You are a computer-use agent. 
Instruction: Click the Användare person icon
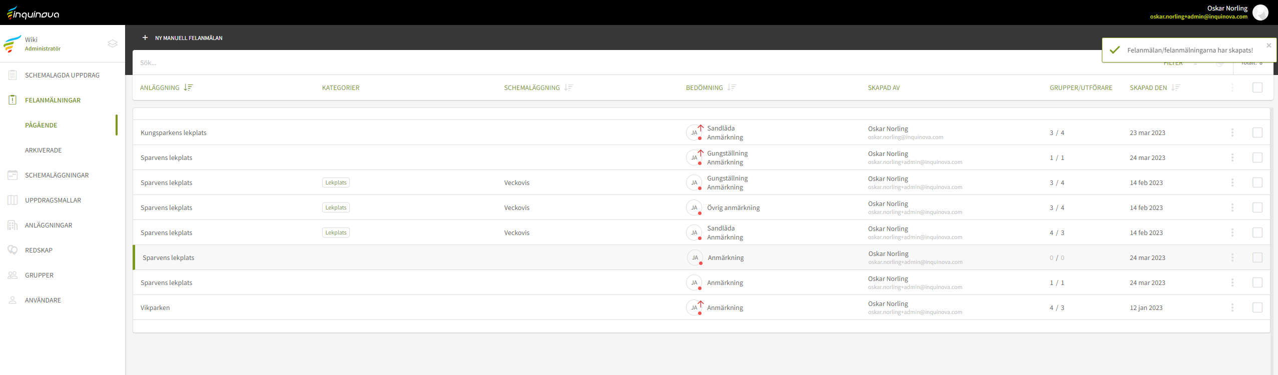click(13, 300)
